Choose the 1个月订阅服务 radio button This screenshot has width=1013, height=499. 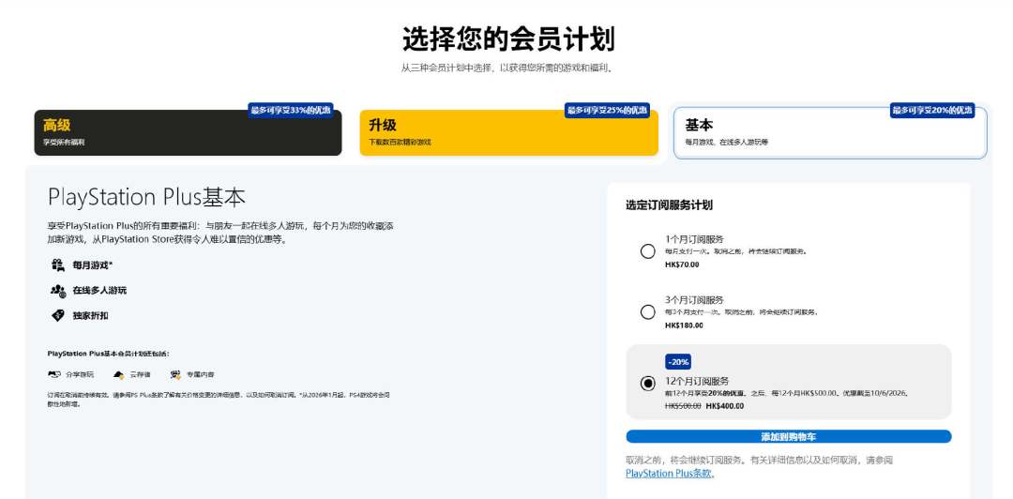(647, 251)
